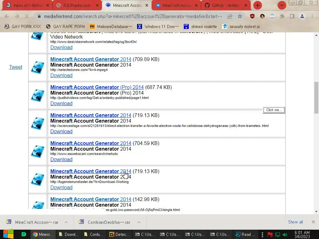The width and height of the screenshot is (319, 239).
Task: Click Download under justhdvideos.com result
Action: coord(61,103)
